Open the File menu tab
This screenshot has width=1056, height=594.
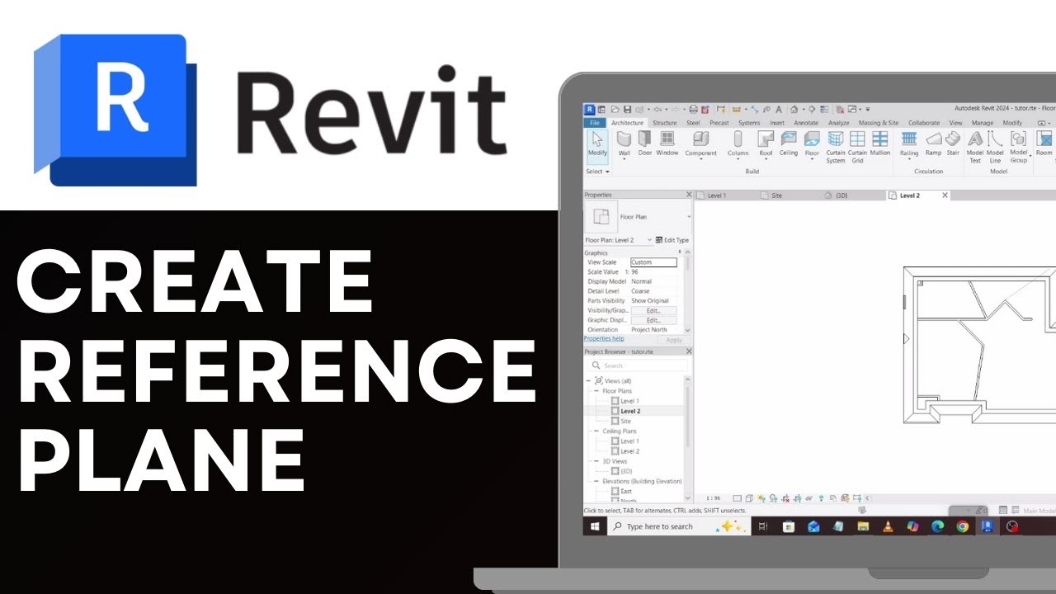(x=594, y=123)
